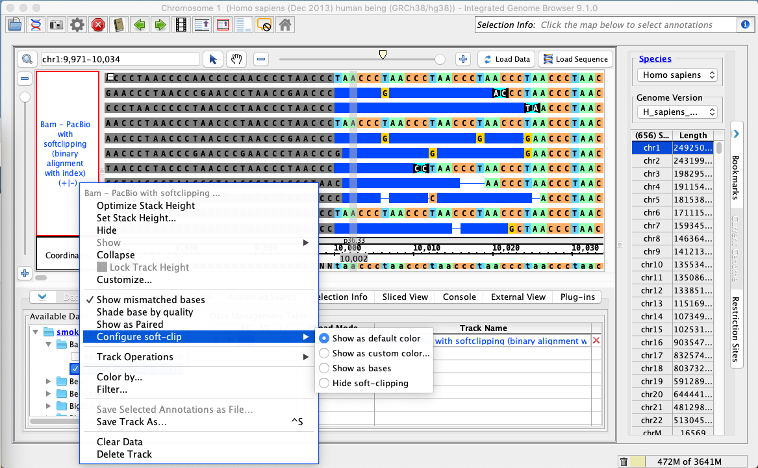758x468 pixels.
Task: Go to the home screen icon
Action: point(285,25)
